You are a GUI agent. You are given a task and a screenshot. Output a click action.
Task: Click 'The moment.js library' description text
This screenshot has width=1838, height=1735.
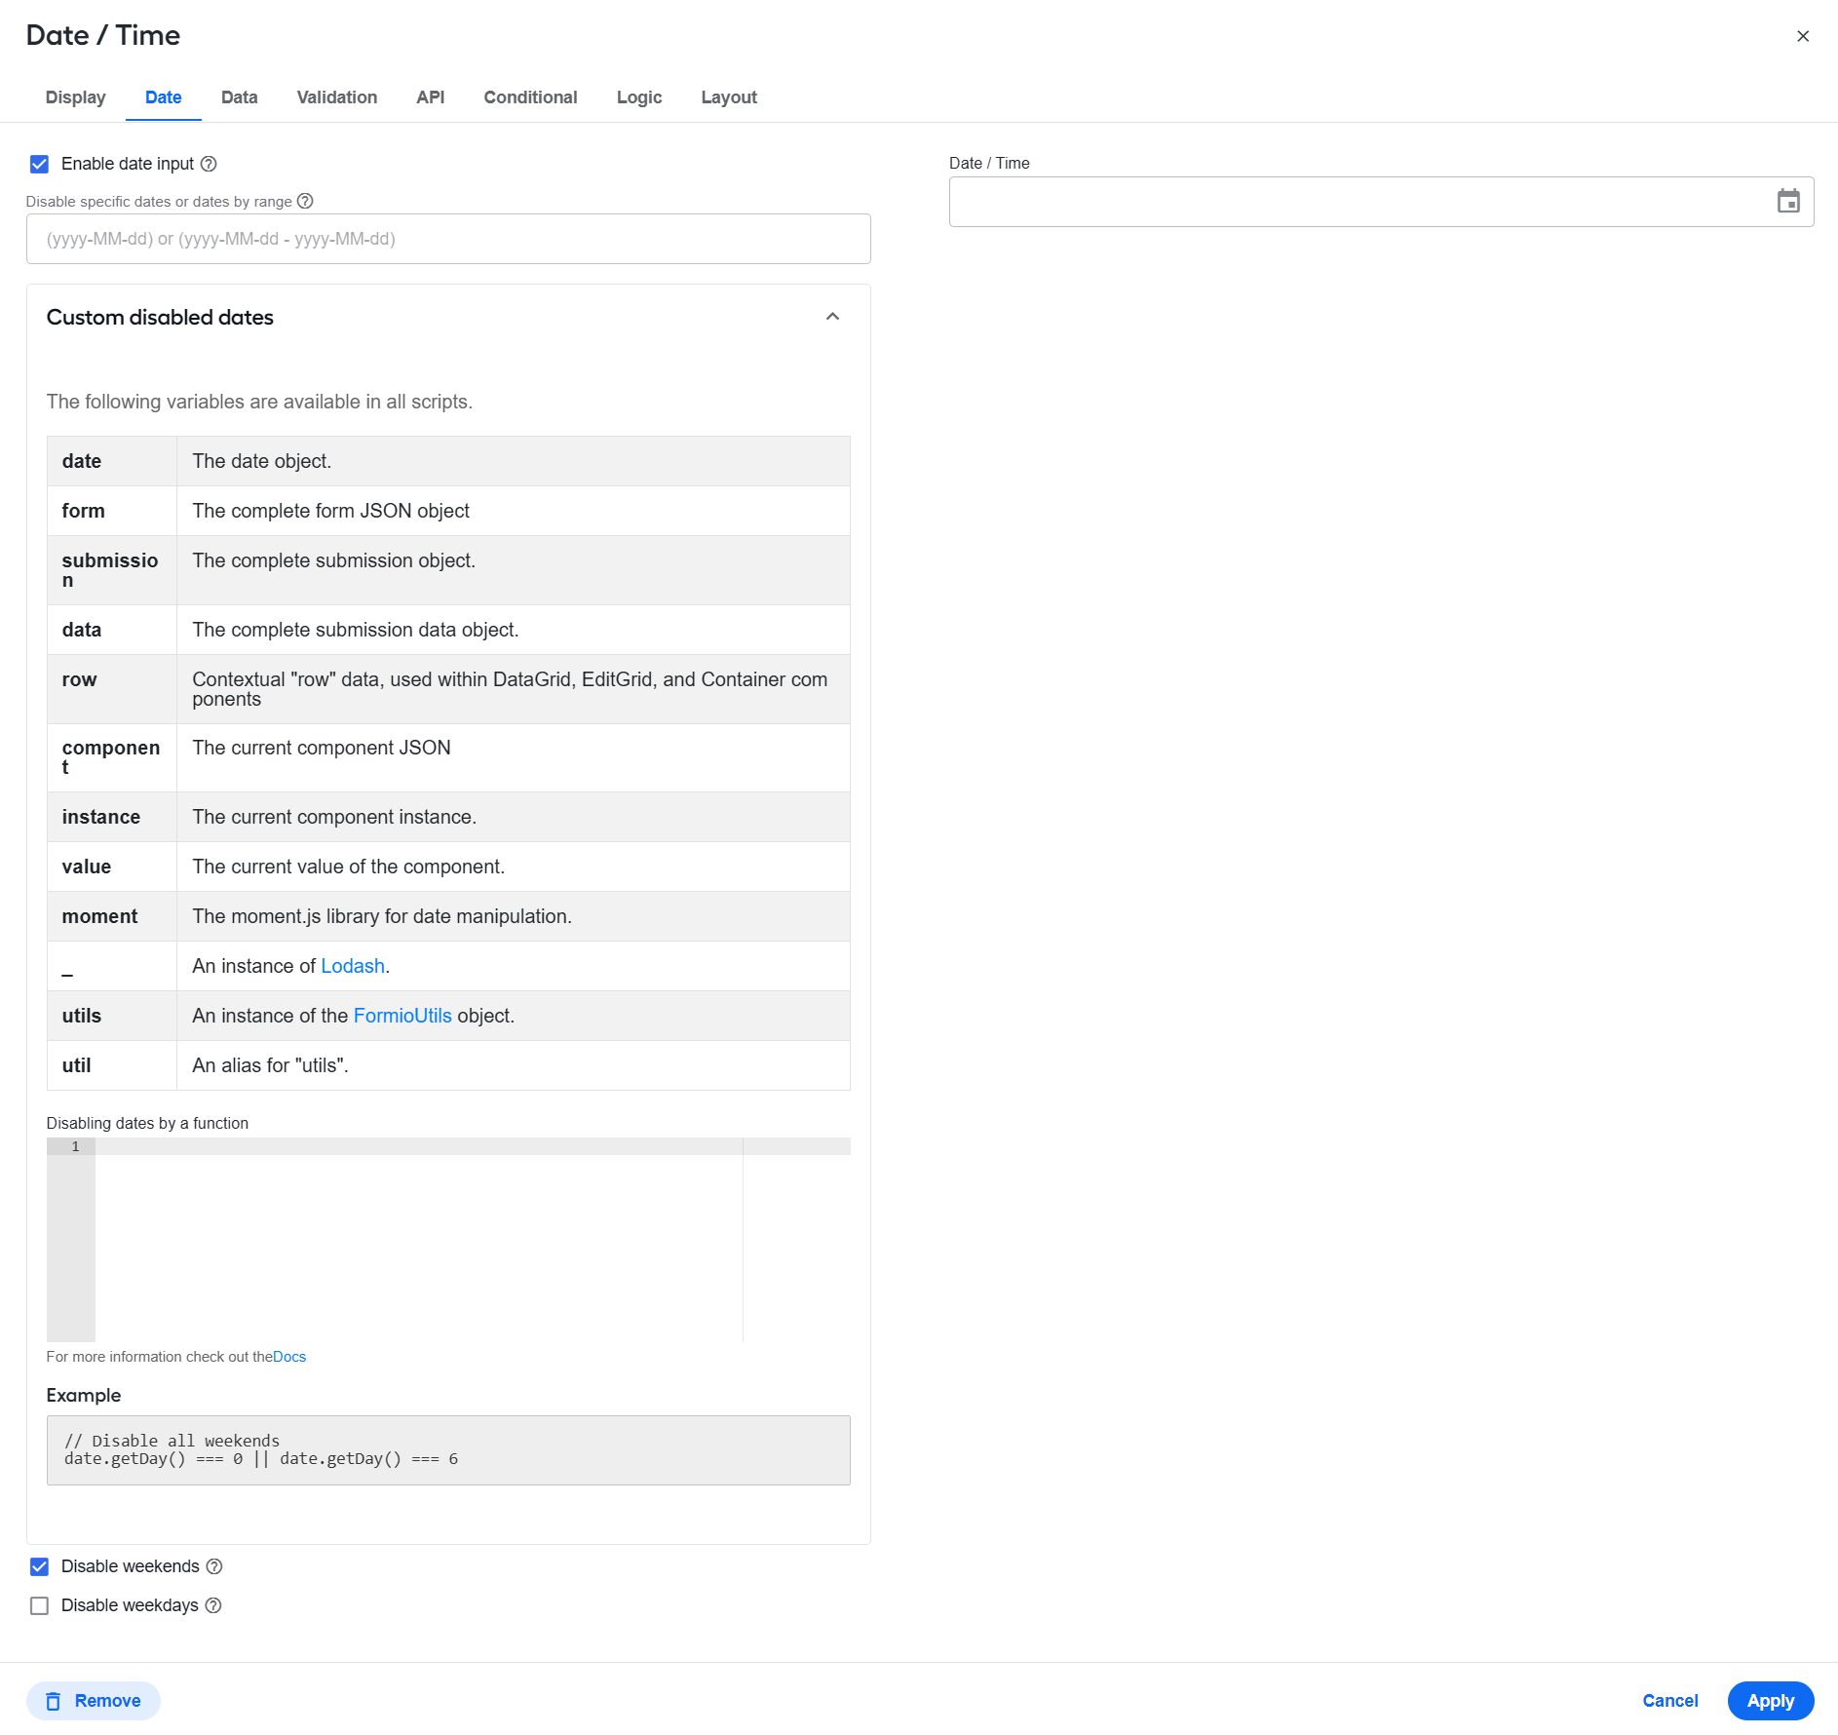pos(382,916)
